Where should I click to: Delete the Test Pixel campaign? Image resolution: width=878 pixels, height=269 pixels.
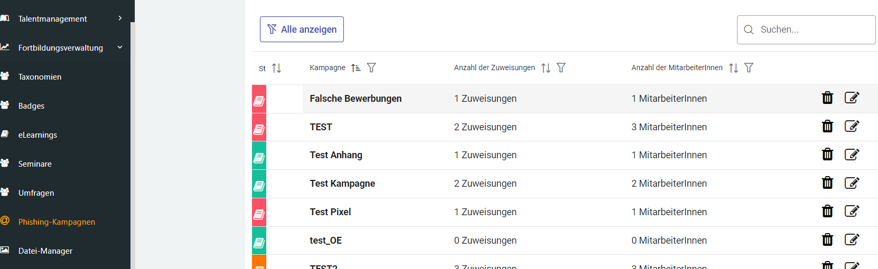pyautogui.click(x=827, y=212)
